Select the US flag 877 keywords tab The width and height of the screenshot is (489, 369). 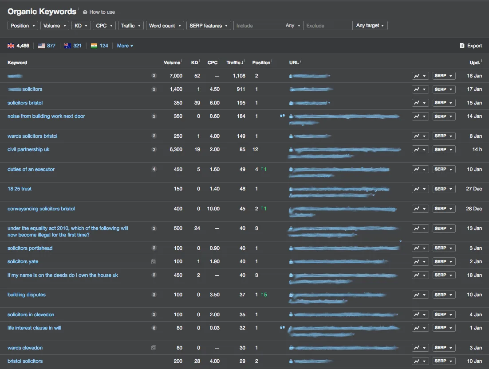pos(47,46)
